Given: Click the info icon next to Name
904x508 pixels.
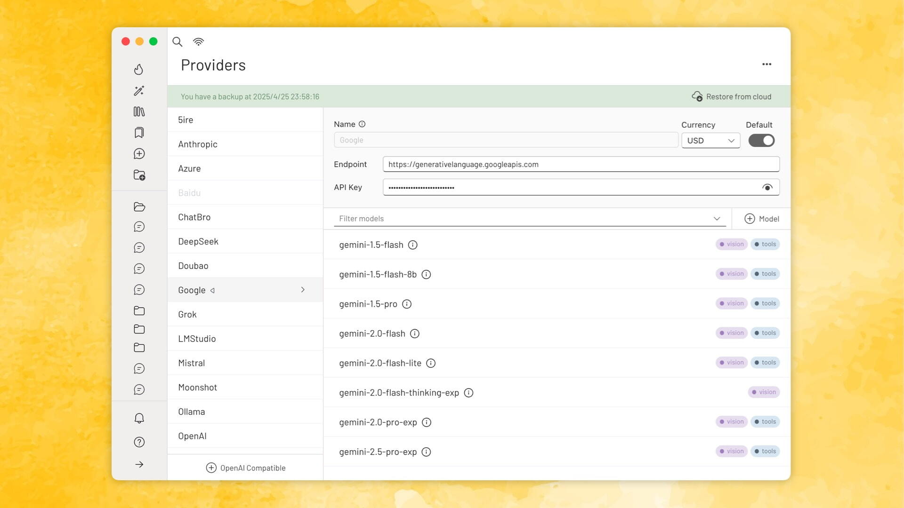Looking at the screenshot, I should point(362,124).
